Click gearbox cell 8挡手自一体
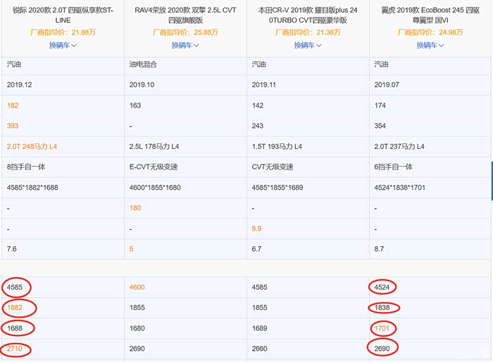493x362 pixels. [26, 167]
